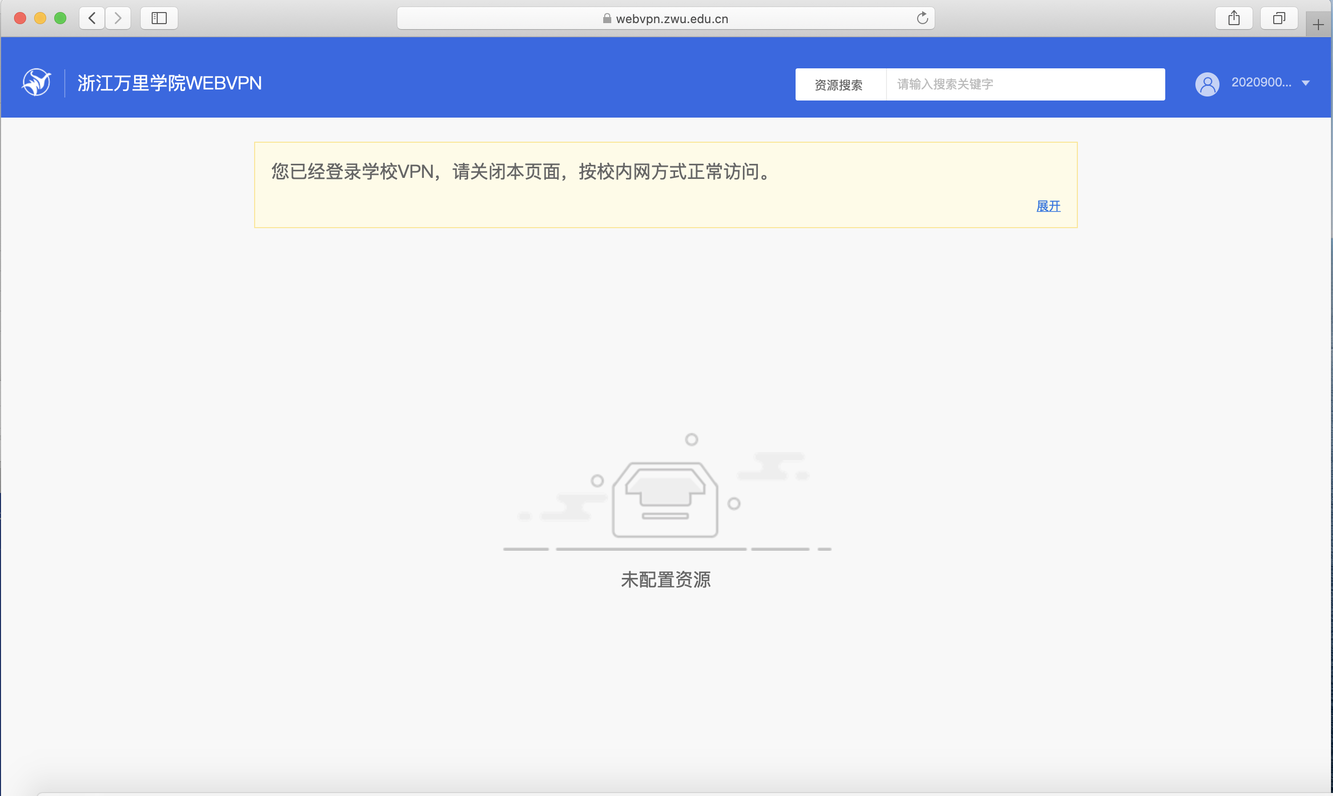Go back with Safari's back arrow
The height and width of the screenshot is (796, 1333).
92,18
